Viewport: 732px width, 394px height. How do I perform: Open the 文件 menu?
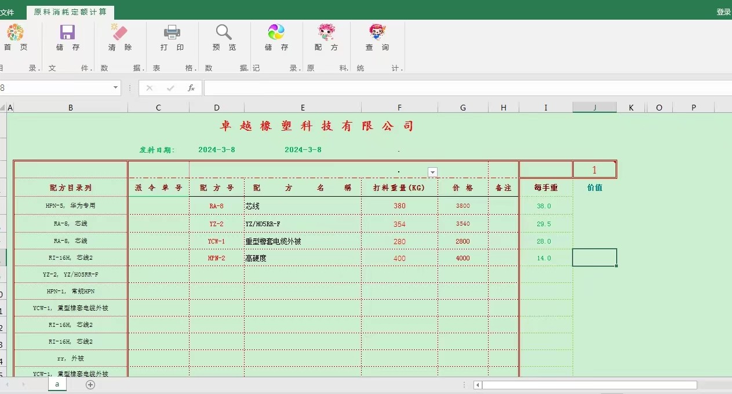click(7, 12)
